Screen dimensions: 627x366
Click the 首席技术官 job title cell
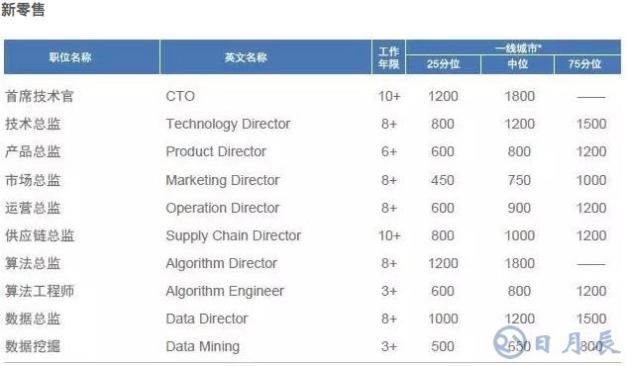[x=40, y=96]
